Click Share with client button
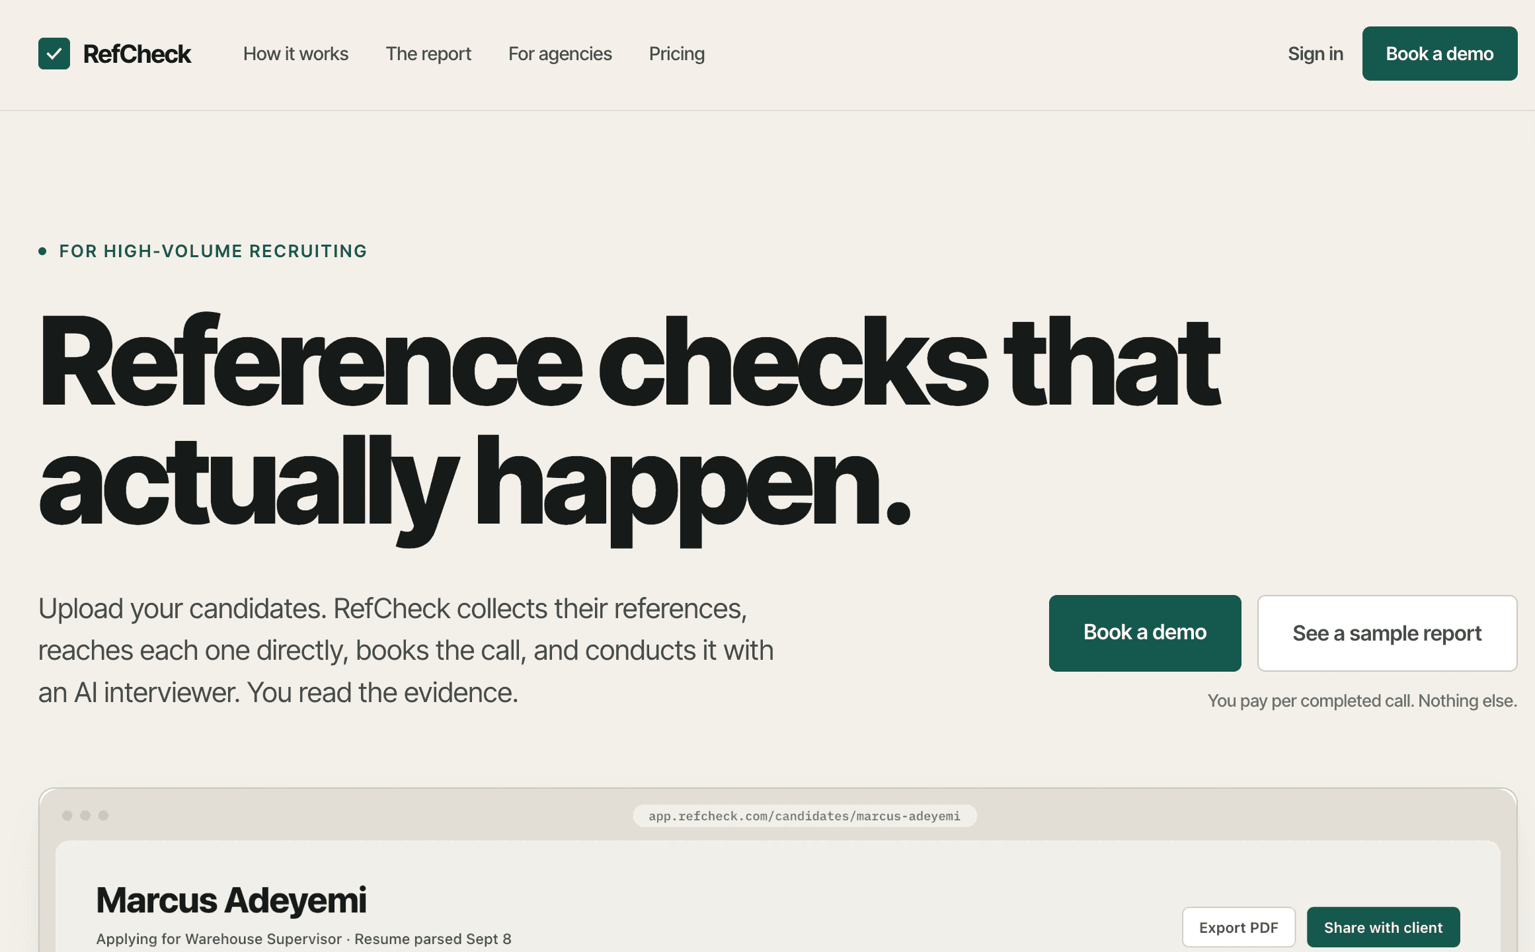1535x952 pixels. tap(1383, 927)
